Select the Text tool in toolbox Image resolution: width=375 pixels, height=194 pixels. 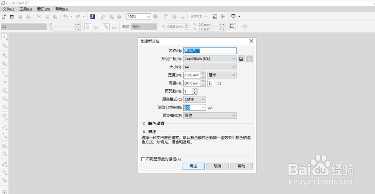tap(4, 117)
